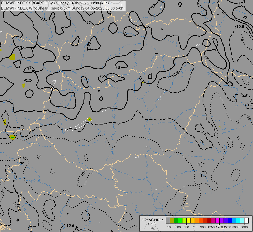
Task: Click the 100 value on legend scale
Action: pyautogui.click(x=170, y=227)
